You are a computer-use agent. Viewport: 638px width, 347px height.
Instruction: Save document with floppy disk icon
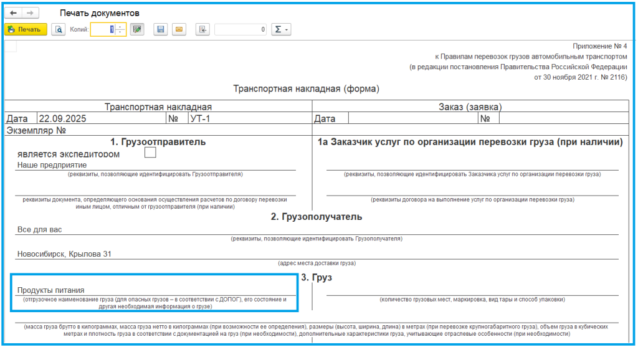click(x=161, y=29)
